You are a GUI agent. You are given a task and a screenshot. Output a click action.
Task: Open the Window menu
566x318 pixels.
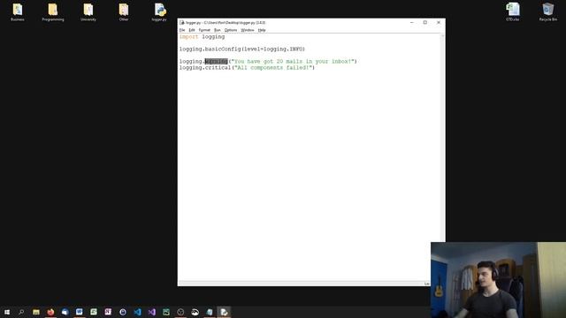[248, 30]
